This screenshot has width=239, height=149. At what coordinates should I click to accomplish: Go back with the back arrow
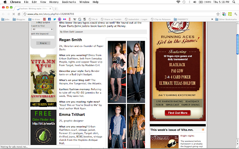[3, 14]
